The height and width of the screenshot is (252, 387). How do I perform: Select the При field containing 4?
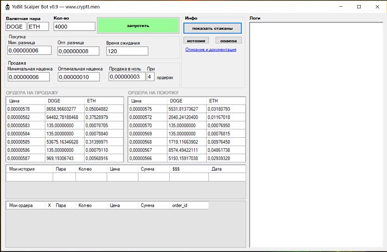coord(150,77)
